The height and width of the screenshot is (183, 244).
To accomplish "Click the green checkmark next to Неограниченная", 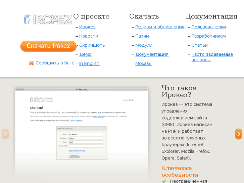I will [x=164, y=181].
